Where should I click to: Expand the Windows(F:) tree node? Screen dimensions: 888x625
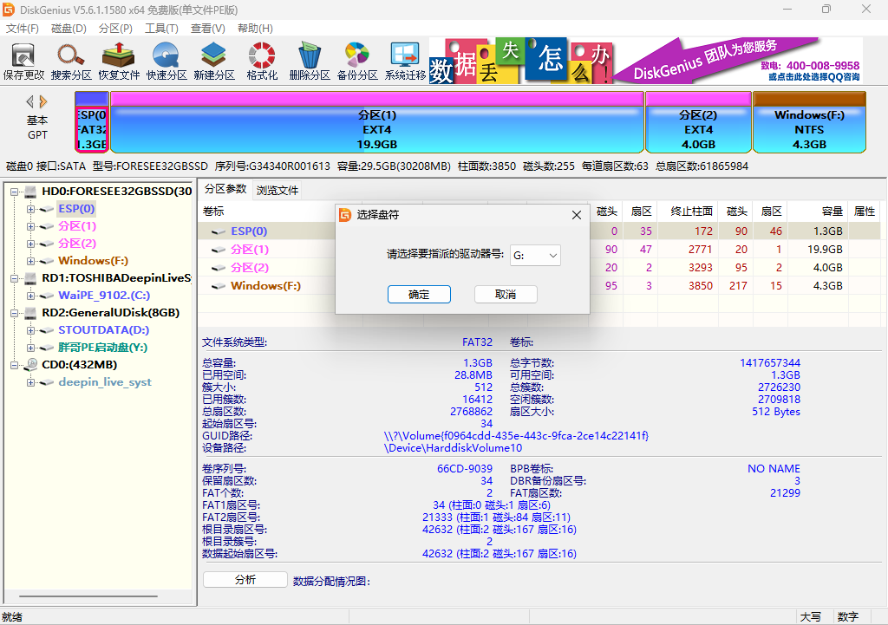(30, 261)
